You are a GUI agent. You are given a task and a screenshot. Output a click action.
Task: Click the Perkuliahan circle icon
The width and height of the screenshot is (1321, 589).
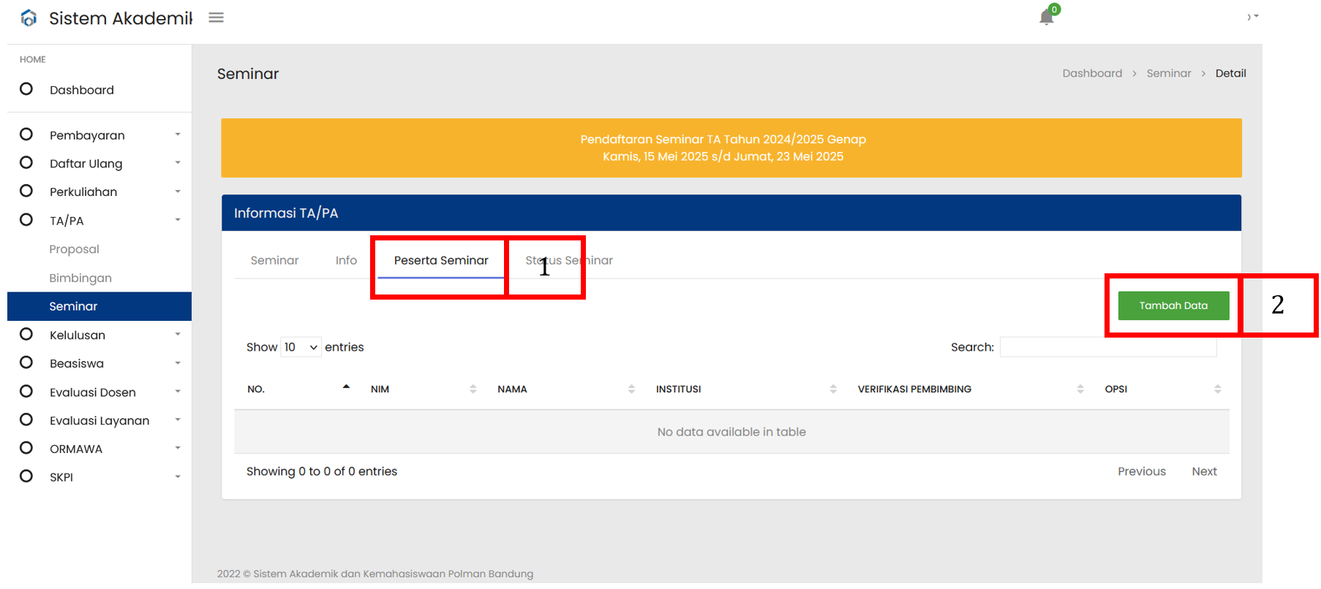click(x=26, y=191)
